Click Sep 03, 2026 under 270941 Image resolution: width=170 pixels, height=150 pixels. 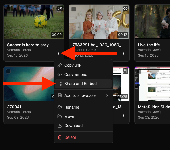[18, 118]
